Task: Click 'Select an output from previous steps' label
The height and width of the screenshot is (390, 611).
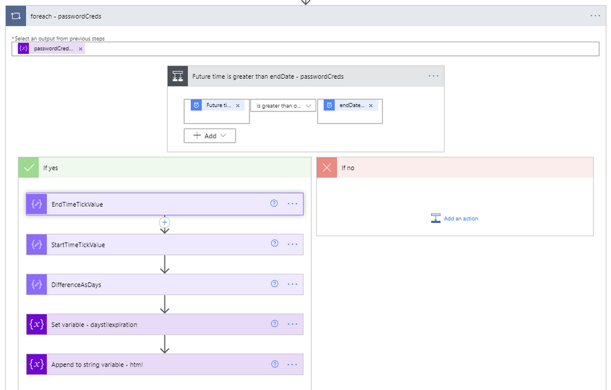Action: (59, 38)
